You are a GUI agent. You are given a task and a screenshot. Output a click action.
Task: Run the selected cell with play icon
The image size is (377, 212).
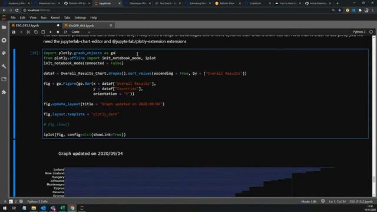point(51,32)
